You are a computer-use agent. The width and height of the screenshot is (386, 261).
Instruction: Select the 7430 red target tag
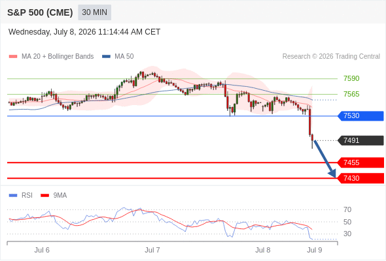360,178
